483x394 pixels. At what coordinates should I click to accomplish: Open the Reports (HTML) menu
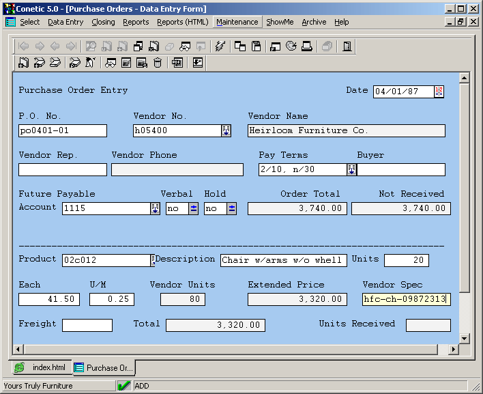[x=182, y=22]
